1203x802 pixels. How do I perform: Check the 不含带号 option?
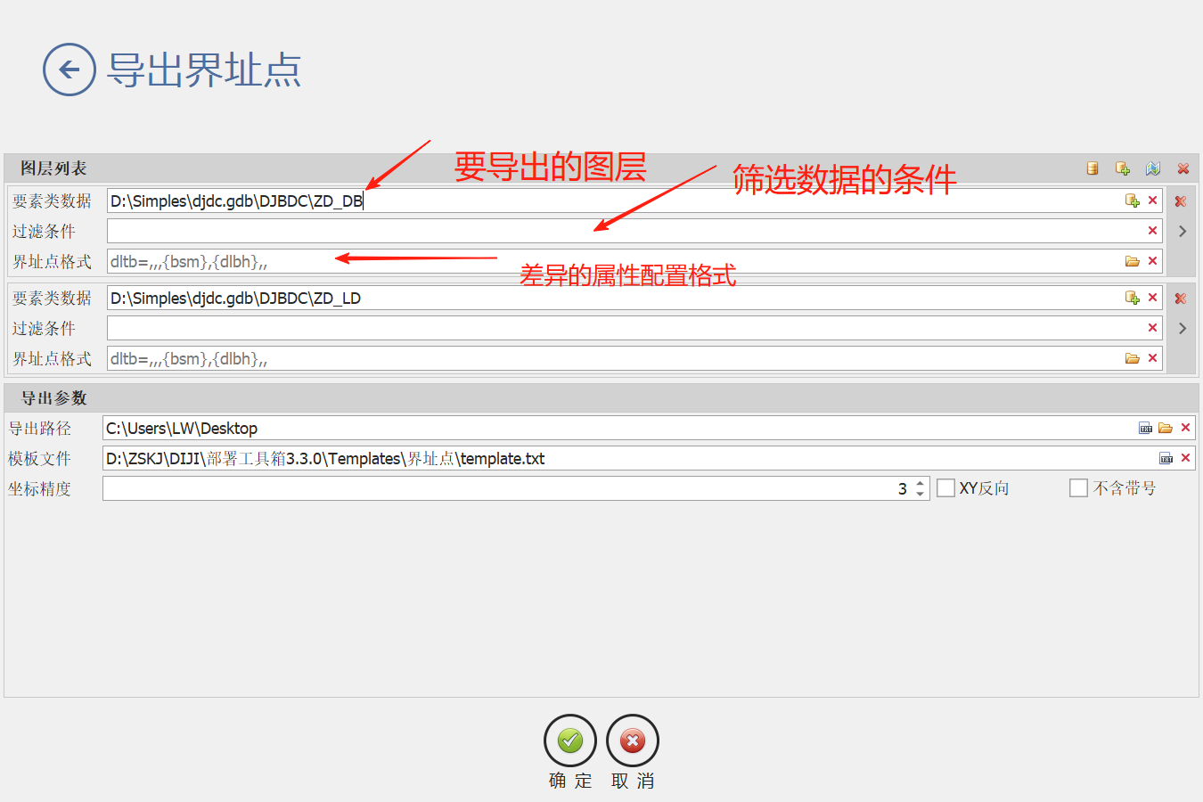tap(1078, 487)
